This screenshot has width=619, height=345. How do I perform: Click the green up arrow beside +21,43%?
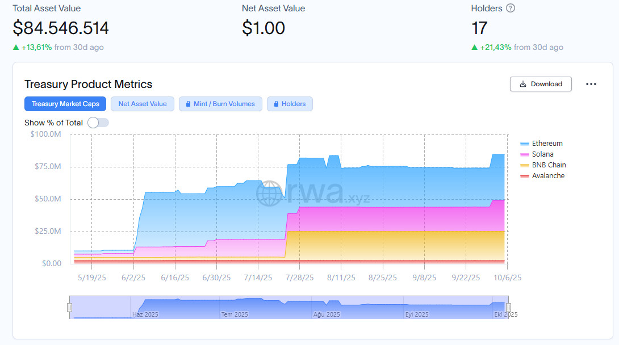click(475, 48)
